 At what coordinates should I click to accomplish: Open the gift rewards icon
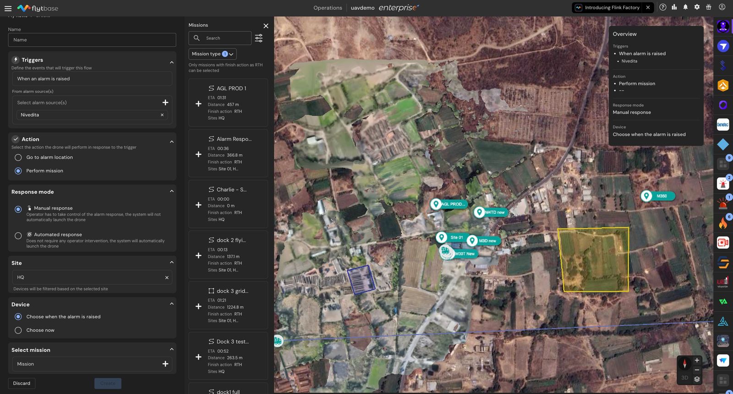[708, 7]
